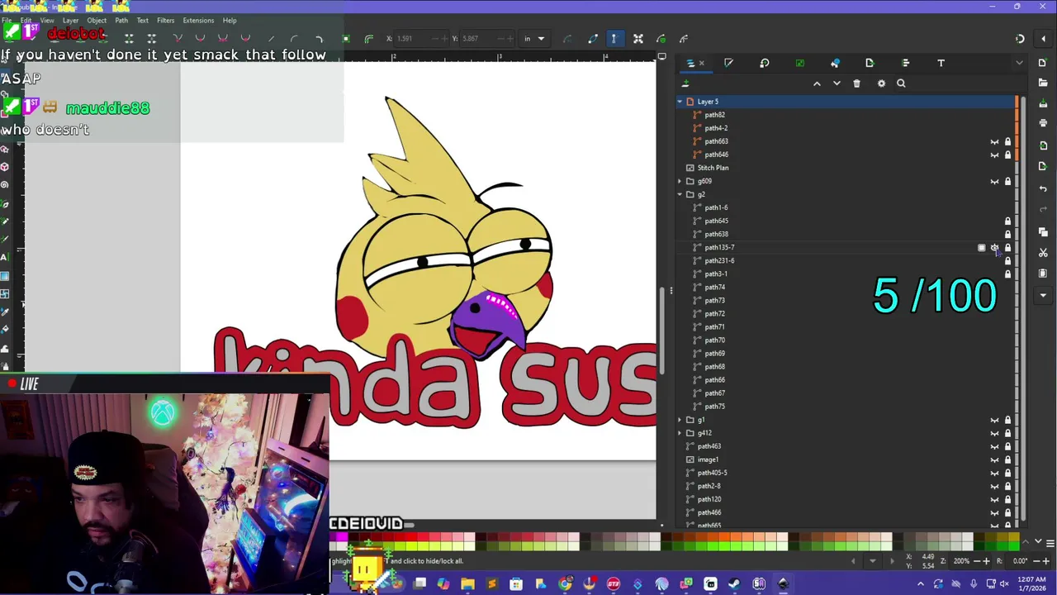
Task: Unlock path645 with lock icon
Action: tap(1007, 221)
